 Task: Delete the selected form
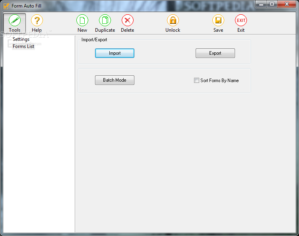pos(127,23)
